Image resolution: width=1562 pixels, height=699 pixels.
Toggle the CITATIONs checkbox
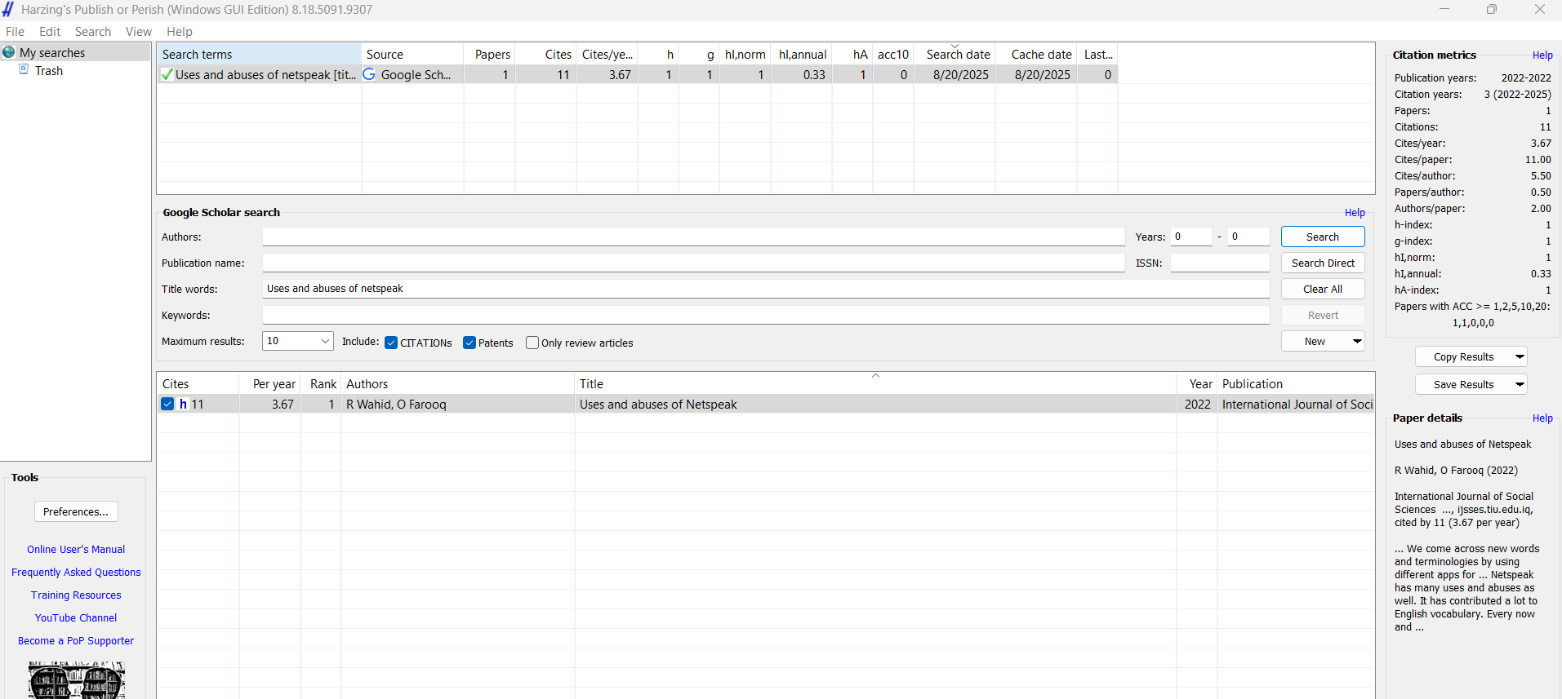tap(391, 343)
